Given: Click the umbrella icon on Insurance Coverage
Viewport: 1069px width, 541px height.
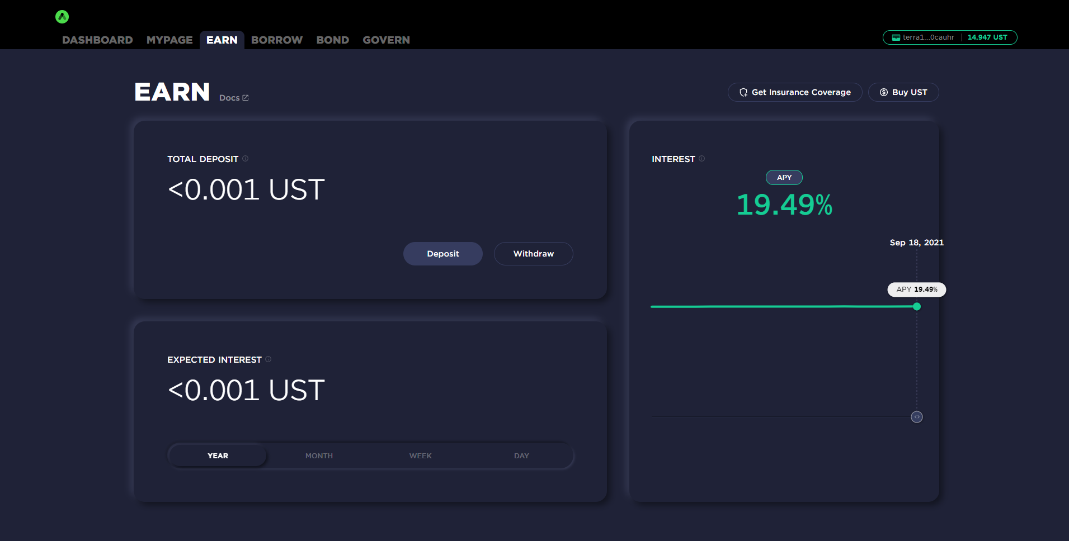Looking at the screenshot, I should tap(743, 92).
